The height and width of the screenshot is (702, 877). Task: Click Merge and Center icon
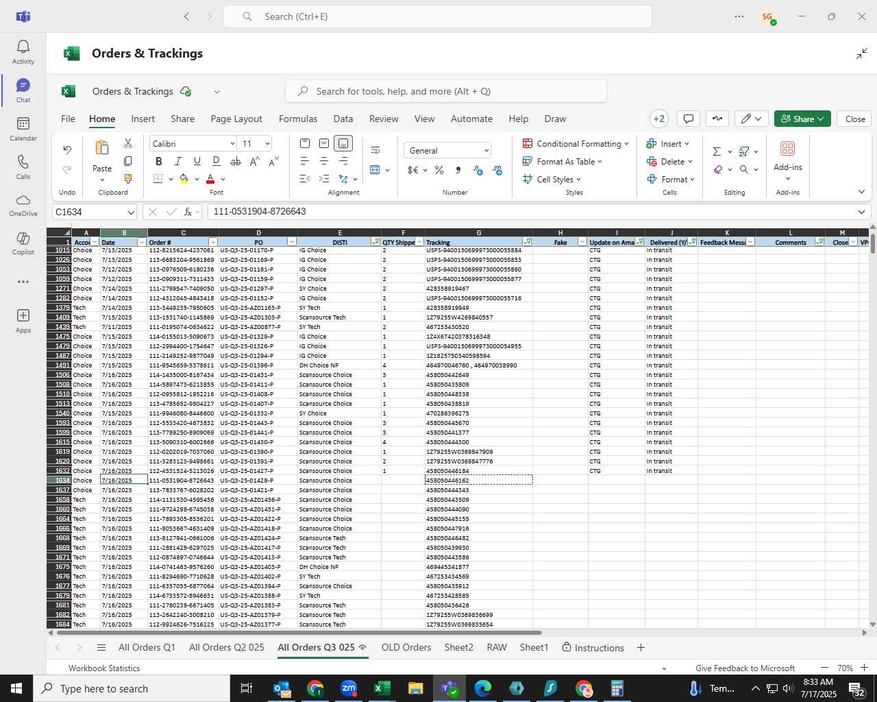[x=375, y=169]
